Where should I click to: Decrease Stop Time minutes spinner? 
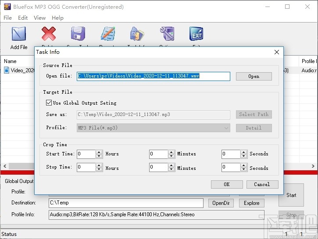pyautogui.click(x=172, y=169)
